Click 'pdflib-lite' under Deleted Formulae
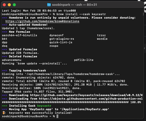Viewport: 146px width, 121px height. click(x=84, y=60)
